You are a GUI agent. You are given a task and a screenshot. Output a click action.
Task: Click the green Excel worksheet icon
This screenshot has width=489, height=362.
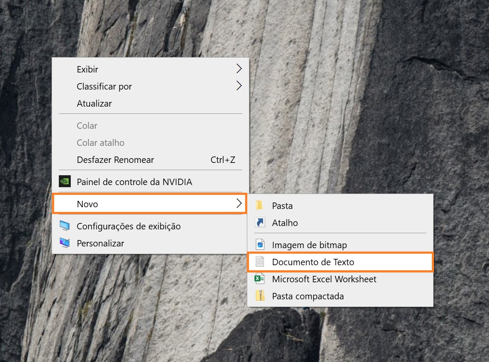click(260, 279)
